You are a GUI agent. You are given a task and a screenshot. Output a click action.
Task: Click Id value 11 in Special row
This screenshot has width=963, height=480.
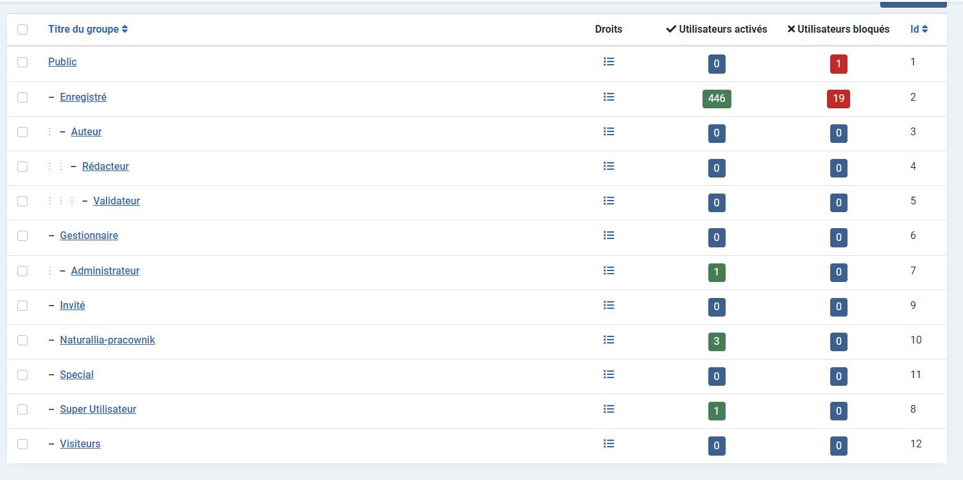click(x=916, y=374)
